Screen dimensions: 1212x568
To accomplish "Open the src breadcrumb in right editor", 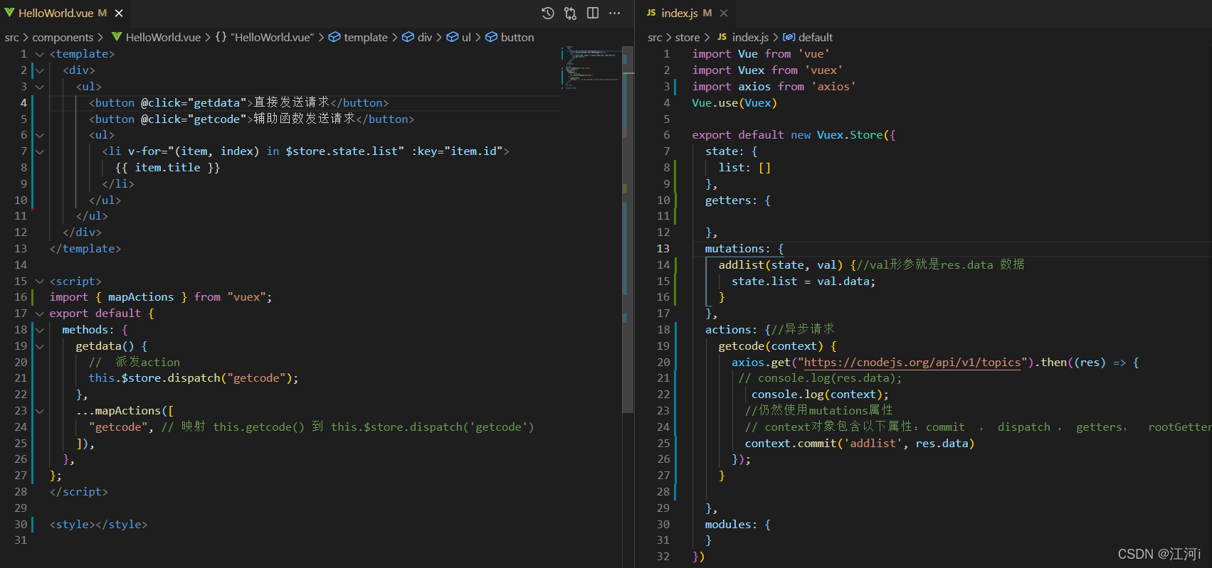I will tap(655, 37).
